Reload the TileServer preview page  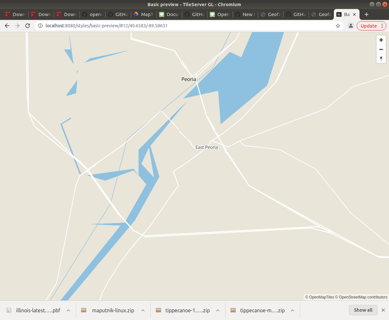(28, 26)
